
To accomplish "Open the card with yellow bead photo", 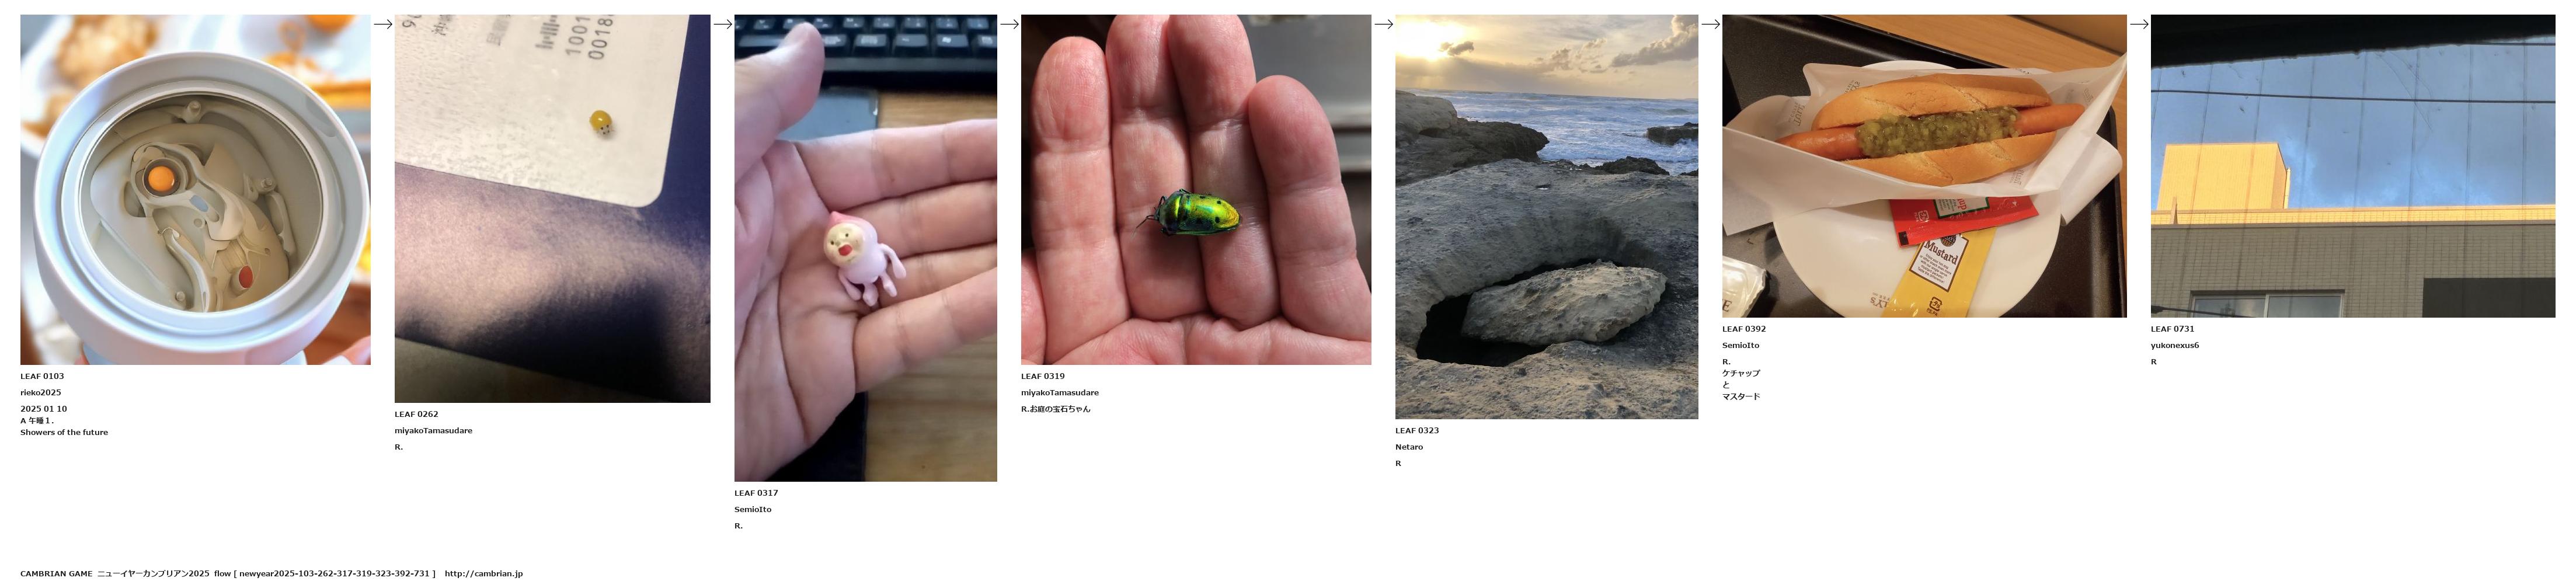I will [x=552, y=208].
